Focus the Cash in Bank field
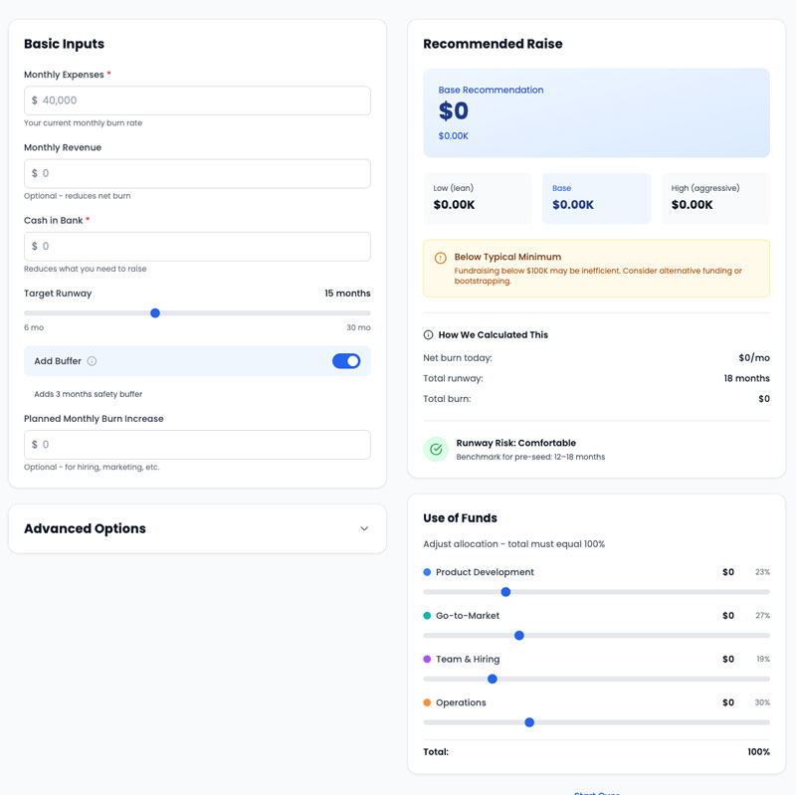Screen dimensions: 796x795 point(197,246)
